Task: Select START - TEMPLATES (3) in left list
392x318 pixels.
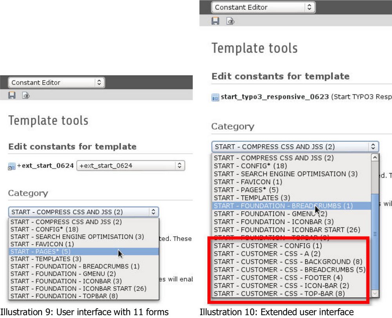Action: (84, 259)
